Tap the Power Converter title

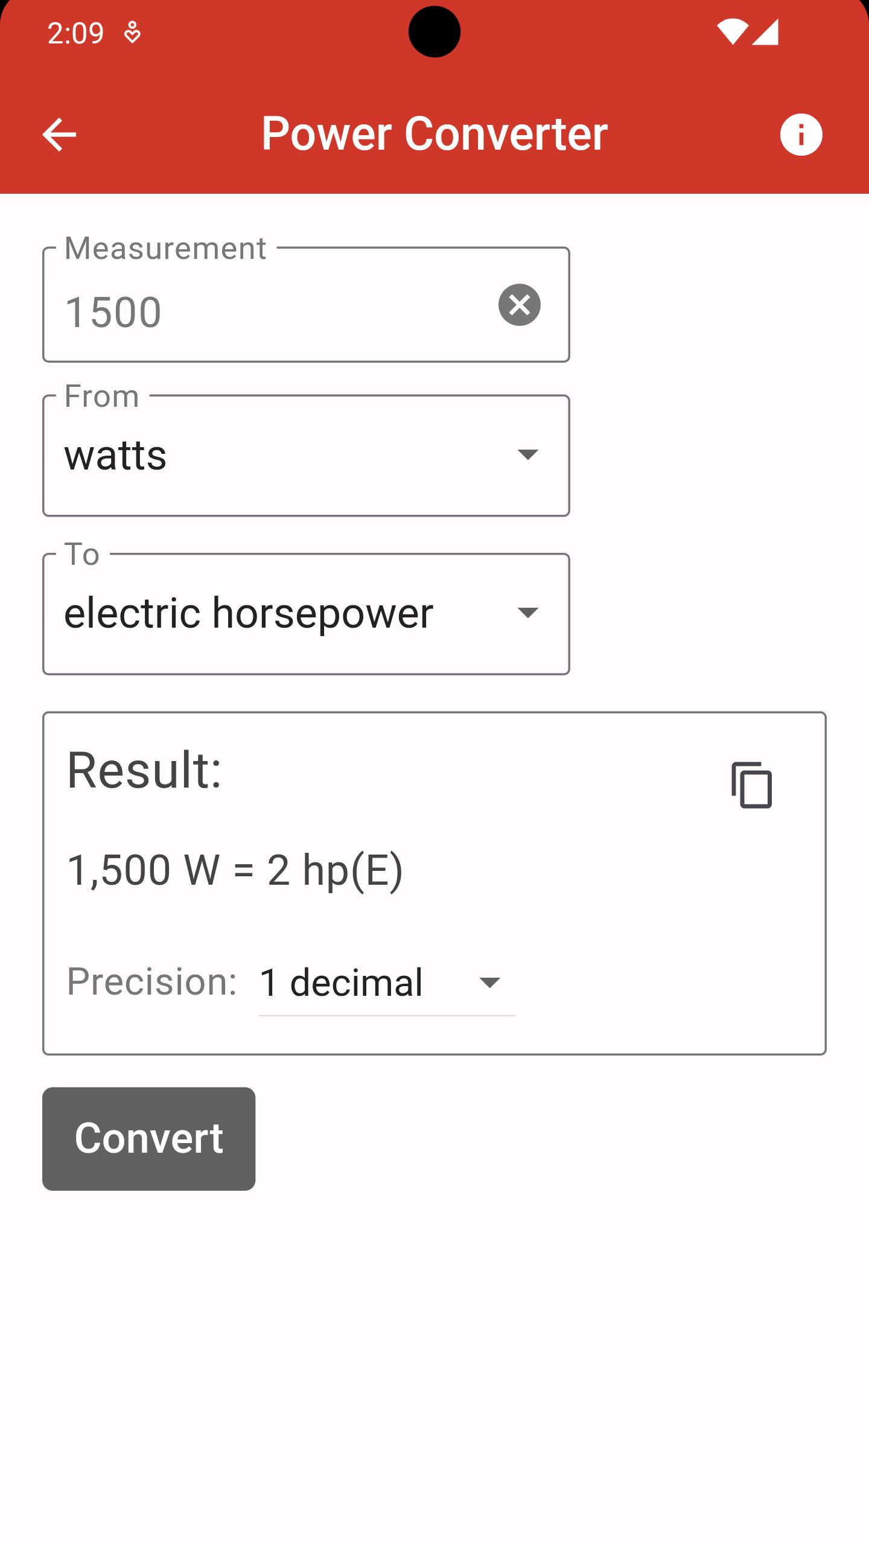tap(434, 134)
